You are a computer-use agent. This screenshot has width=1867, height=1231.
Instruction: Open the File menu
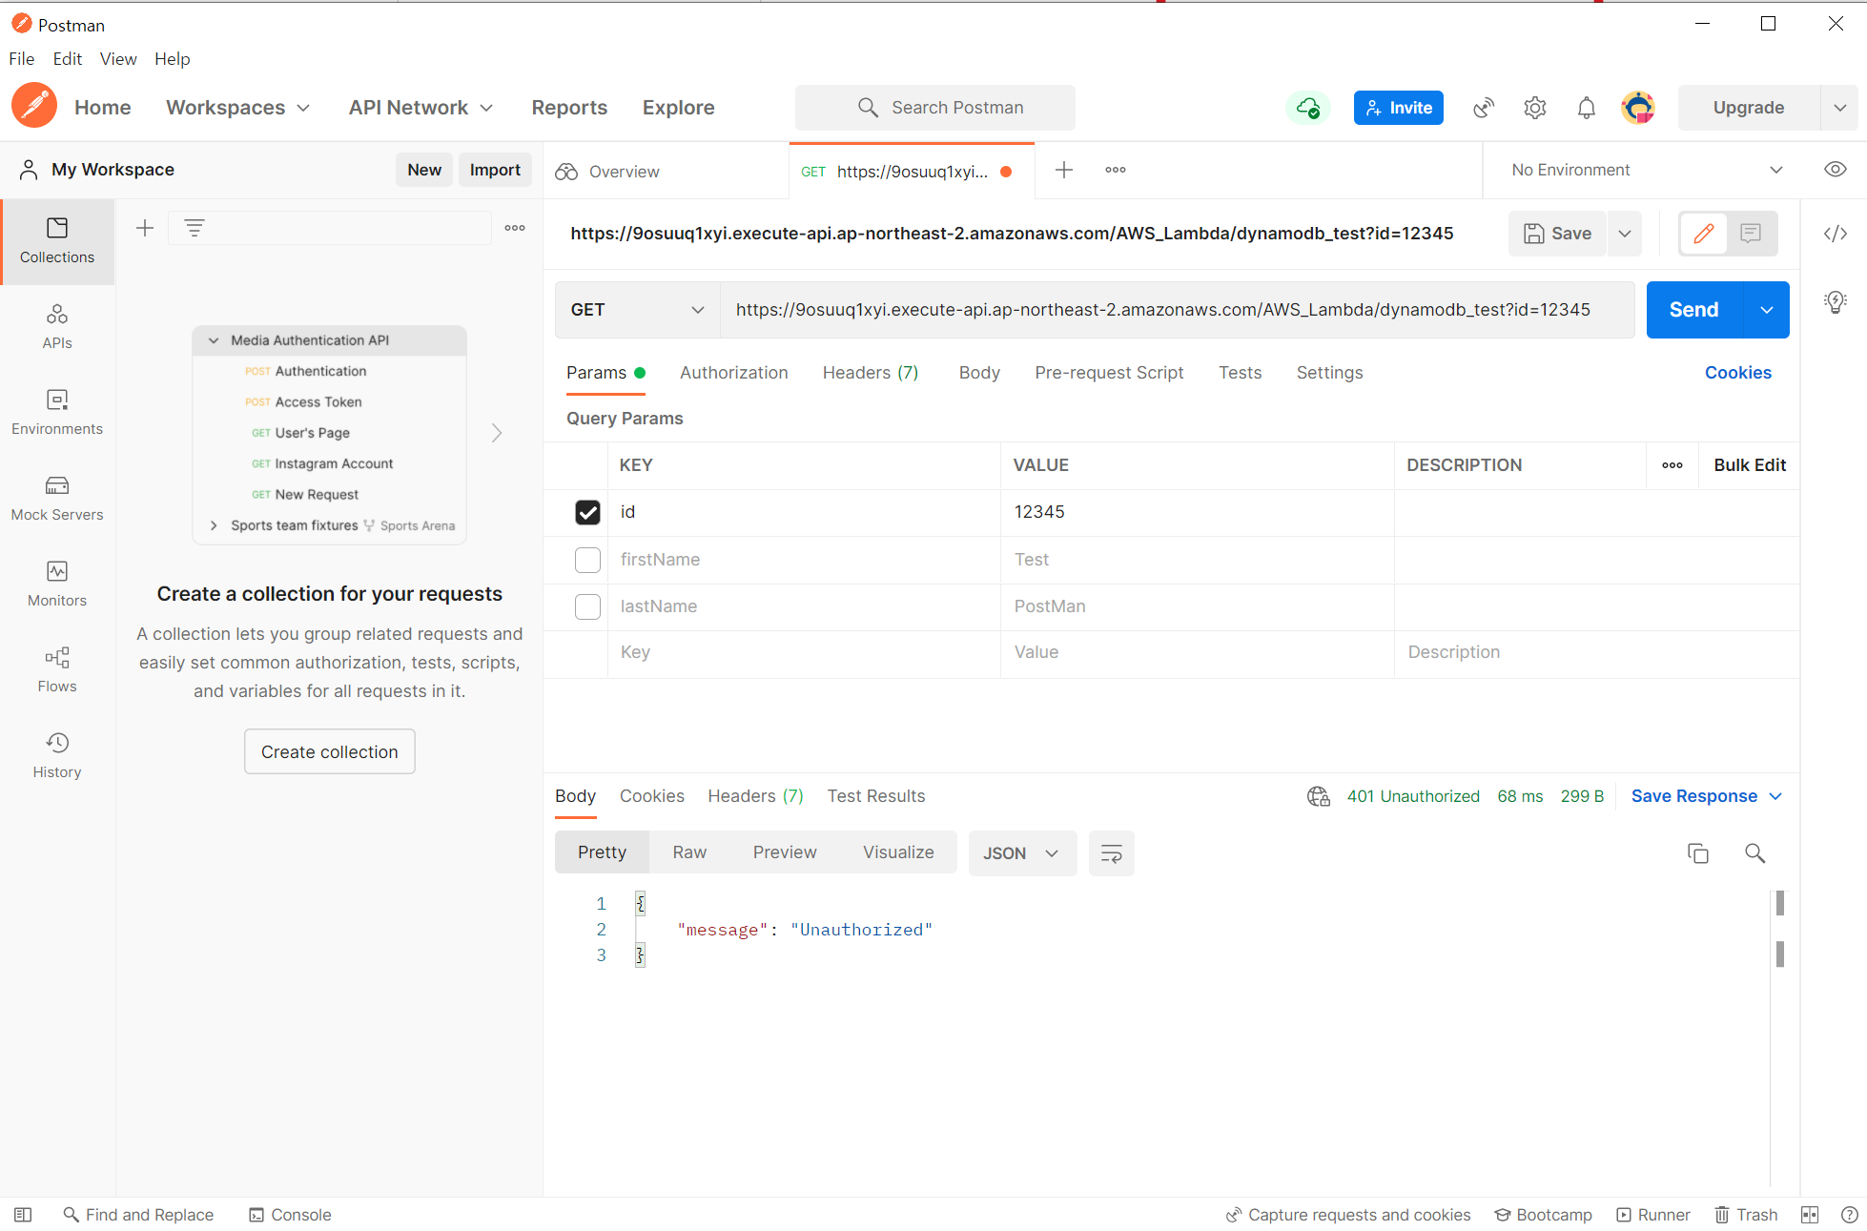21,59
